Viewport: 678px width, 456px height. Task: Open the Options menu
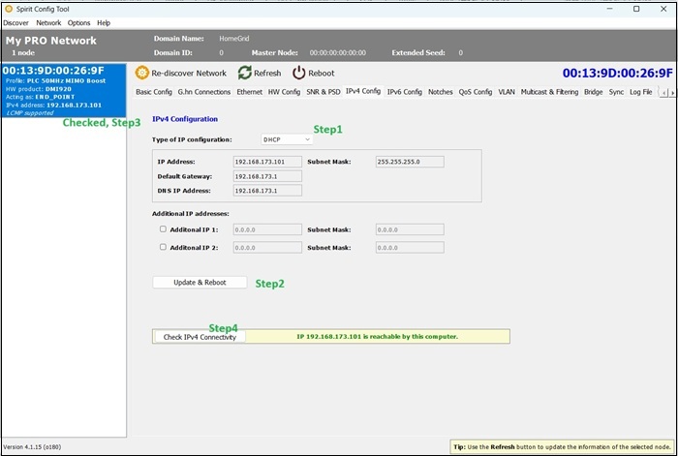pos(78,22)
